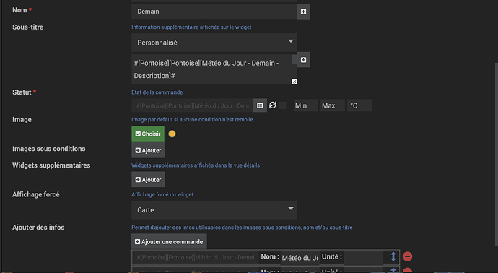
Task: Remove the first info row with red minus
Action: click(x=407, y=256)
